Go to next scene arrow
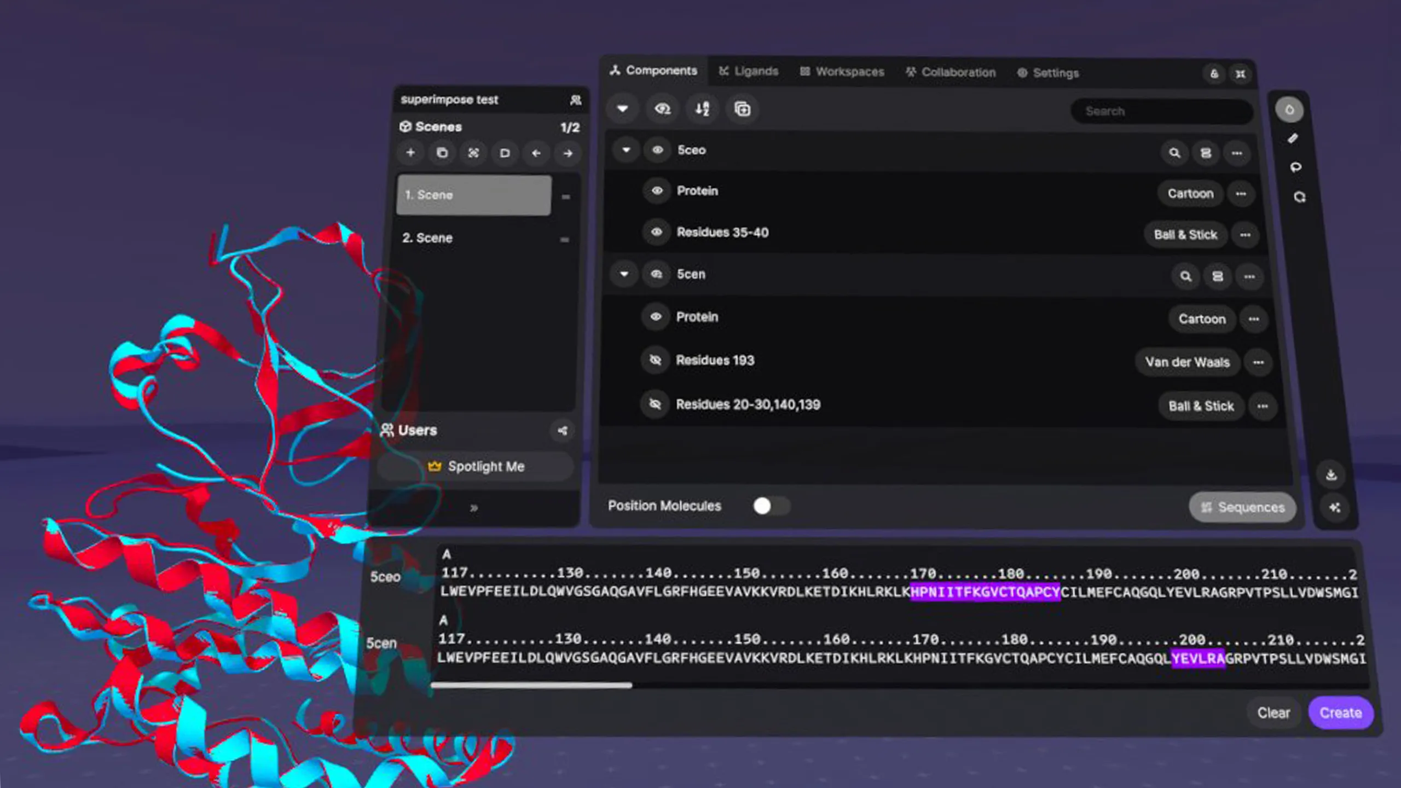Viewport: 1401px width, 788px height. [x=568, y=153]
